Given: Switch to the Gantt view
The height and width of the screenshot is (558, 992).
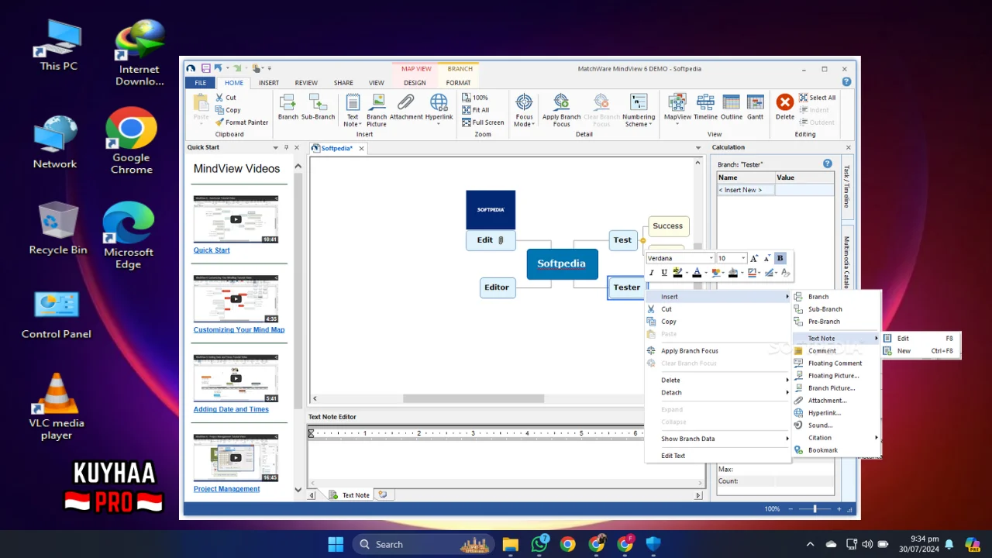Looking at the screenshot, I should click(756, 107).
